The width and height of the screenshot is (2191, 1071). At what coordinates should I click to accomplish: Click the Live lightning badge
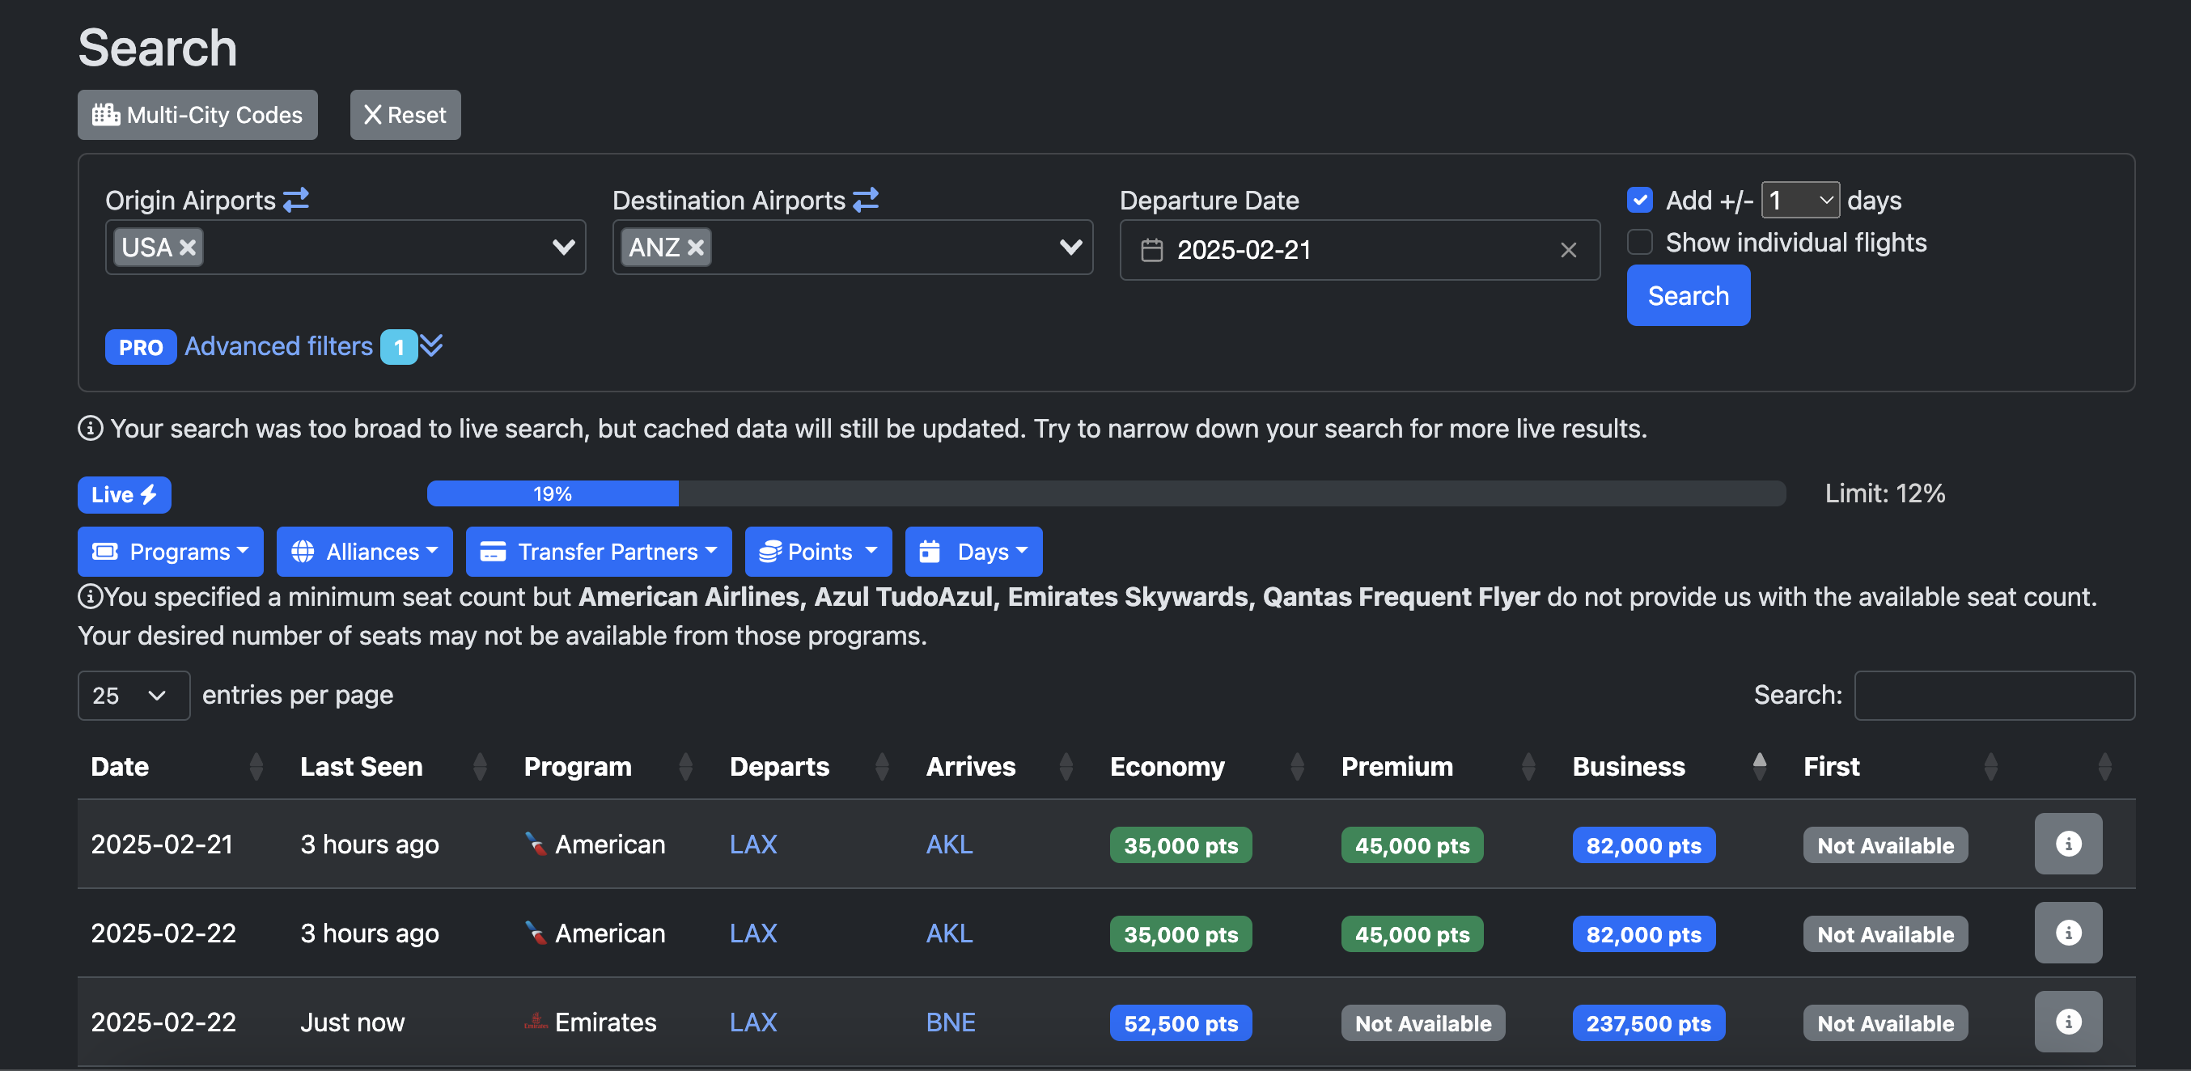[124, 494]
